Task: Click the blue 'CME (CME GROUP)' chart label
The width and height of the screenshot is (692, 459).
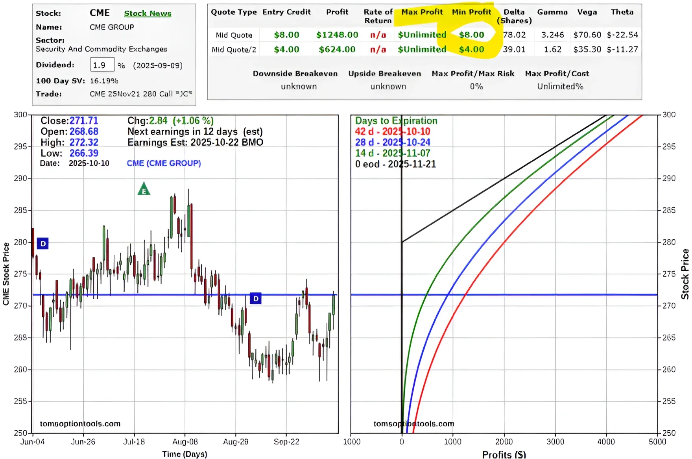Action: coord(164,163)
